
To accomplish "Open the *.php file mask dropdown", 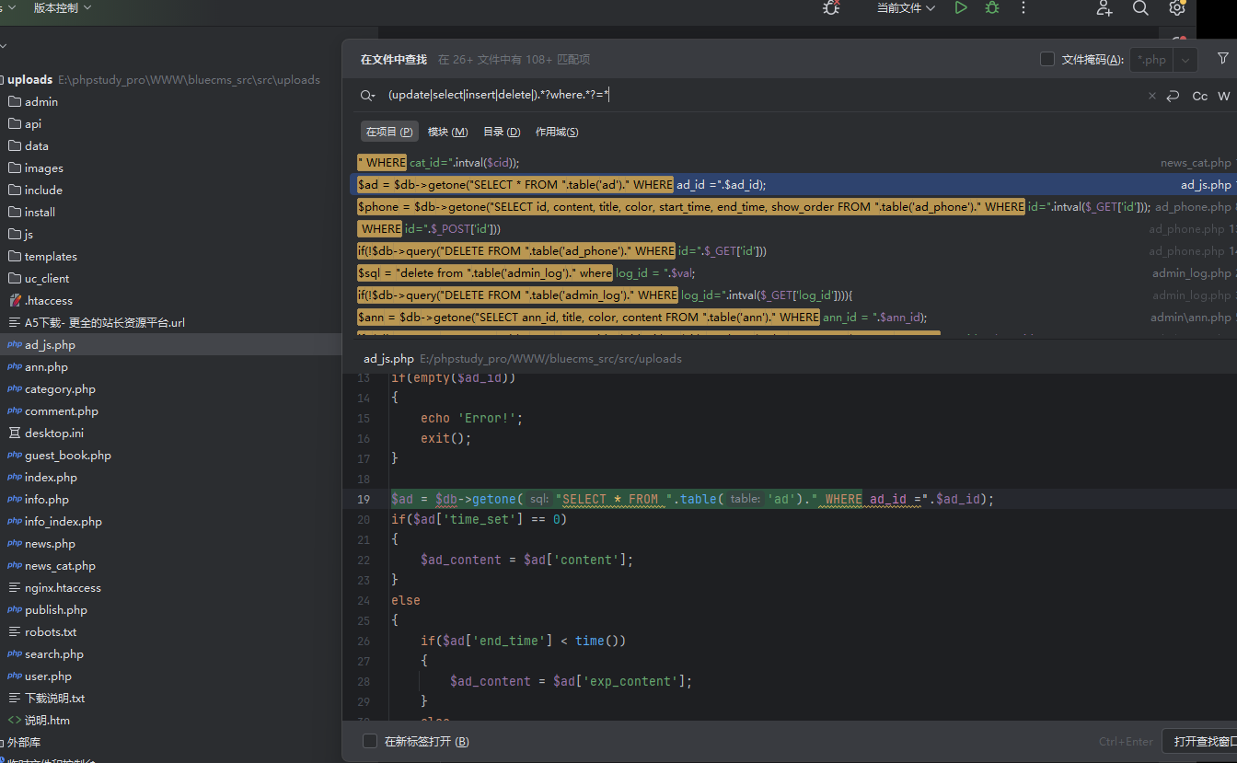I will click(1185, 60).
